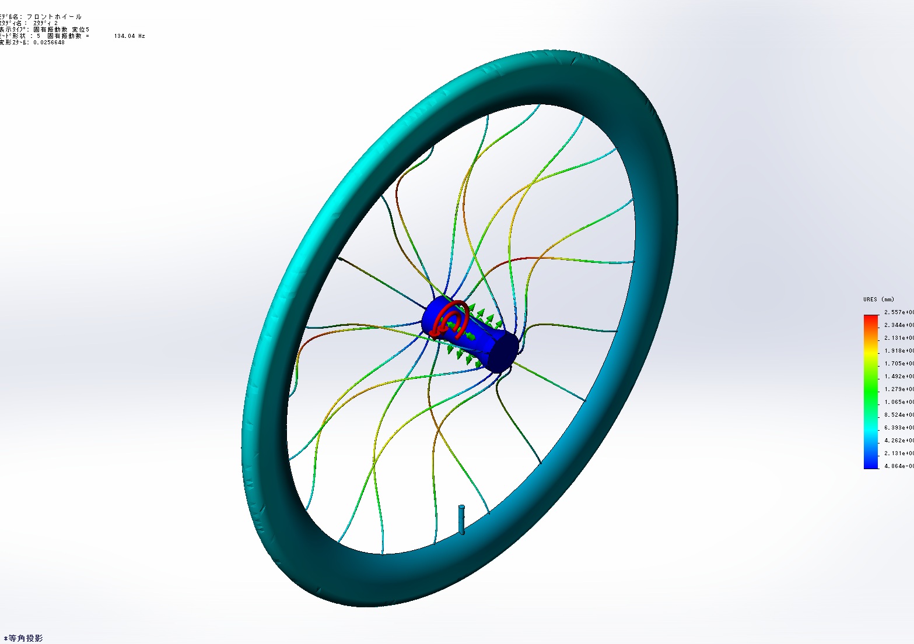This screenshot has height=644, width=914.
Task: Select the legend value 1.065e
Action: (899, 402)
